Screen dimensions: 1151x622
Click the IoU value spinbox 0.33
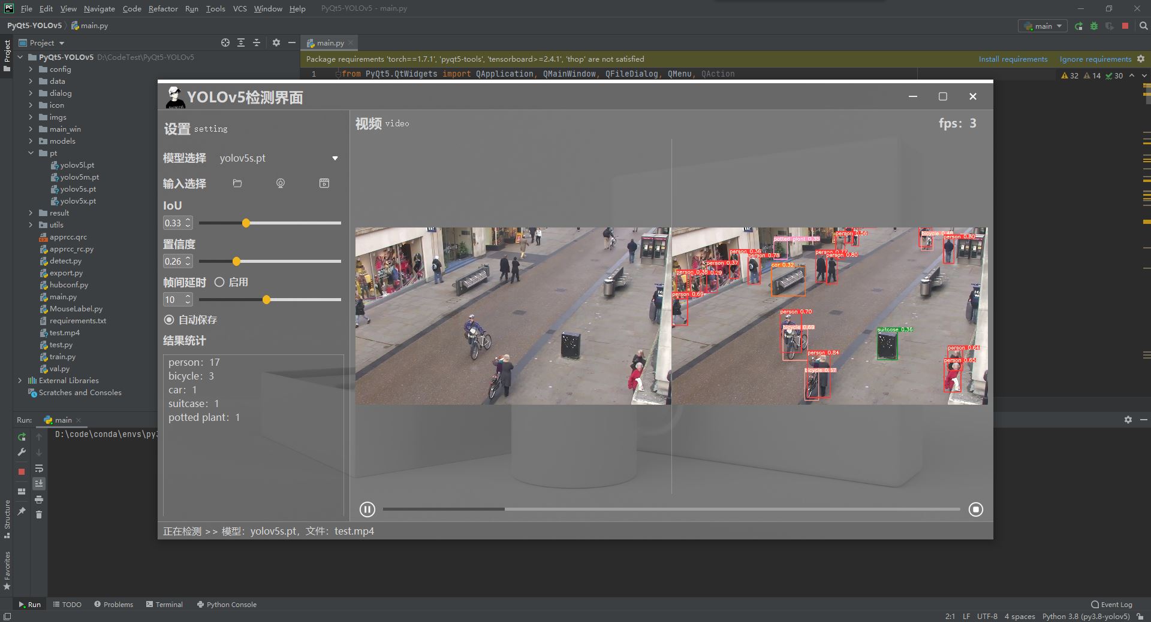coord(177,223)
